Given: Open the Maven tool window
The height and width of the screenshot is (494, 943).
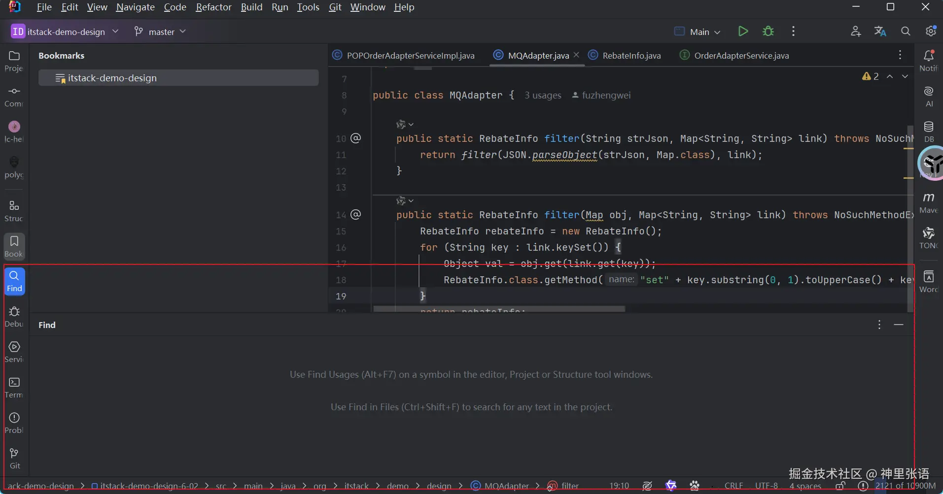Looking at the screenshot, I should (929, 203).
